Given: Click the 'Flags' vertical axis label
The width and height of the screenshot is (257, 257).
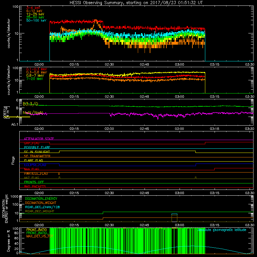Looking at the screenshot, I should tap(13, 160).
